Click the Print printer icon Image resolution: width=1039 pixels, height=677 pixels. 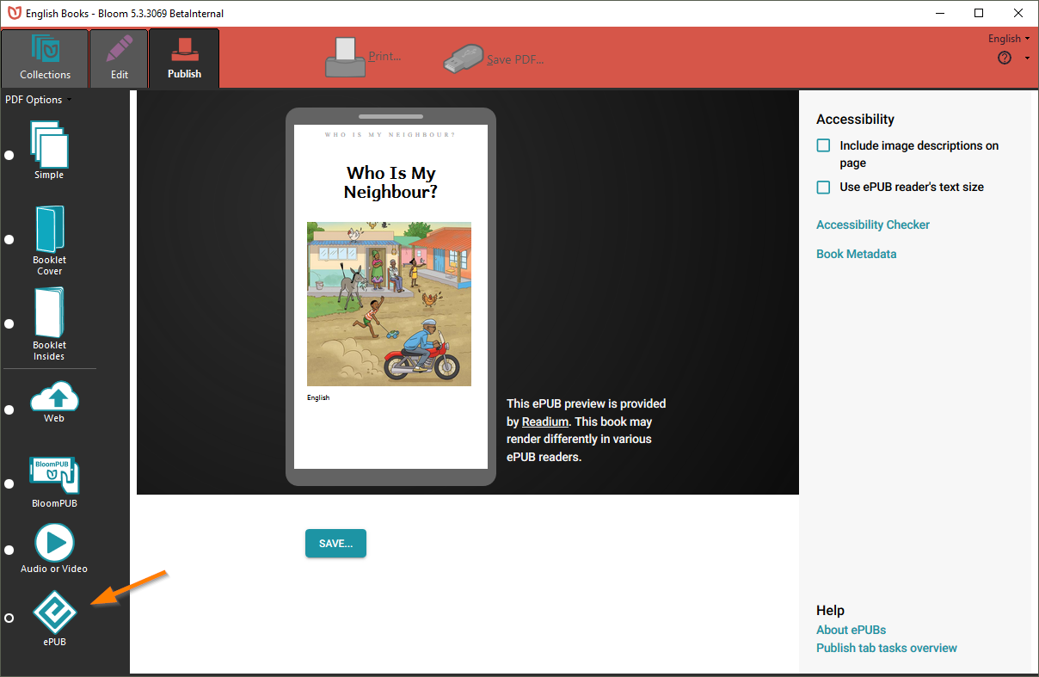click(346, 57)
